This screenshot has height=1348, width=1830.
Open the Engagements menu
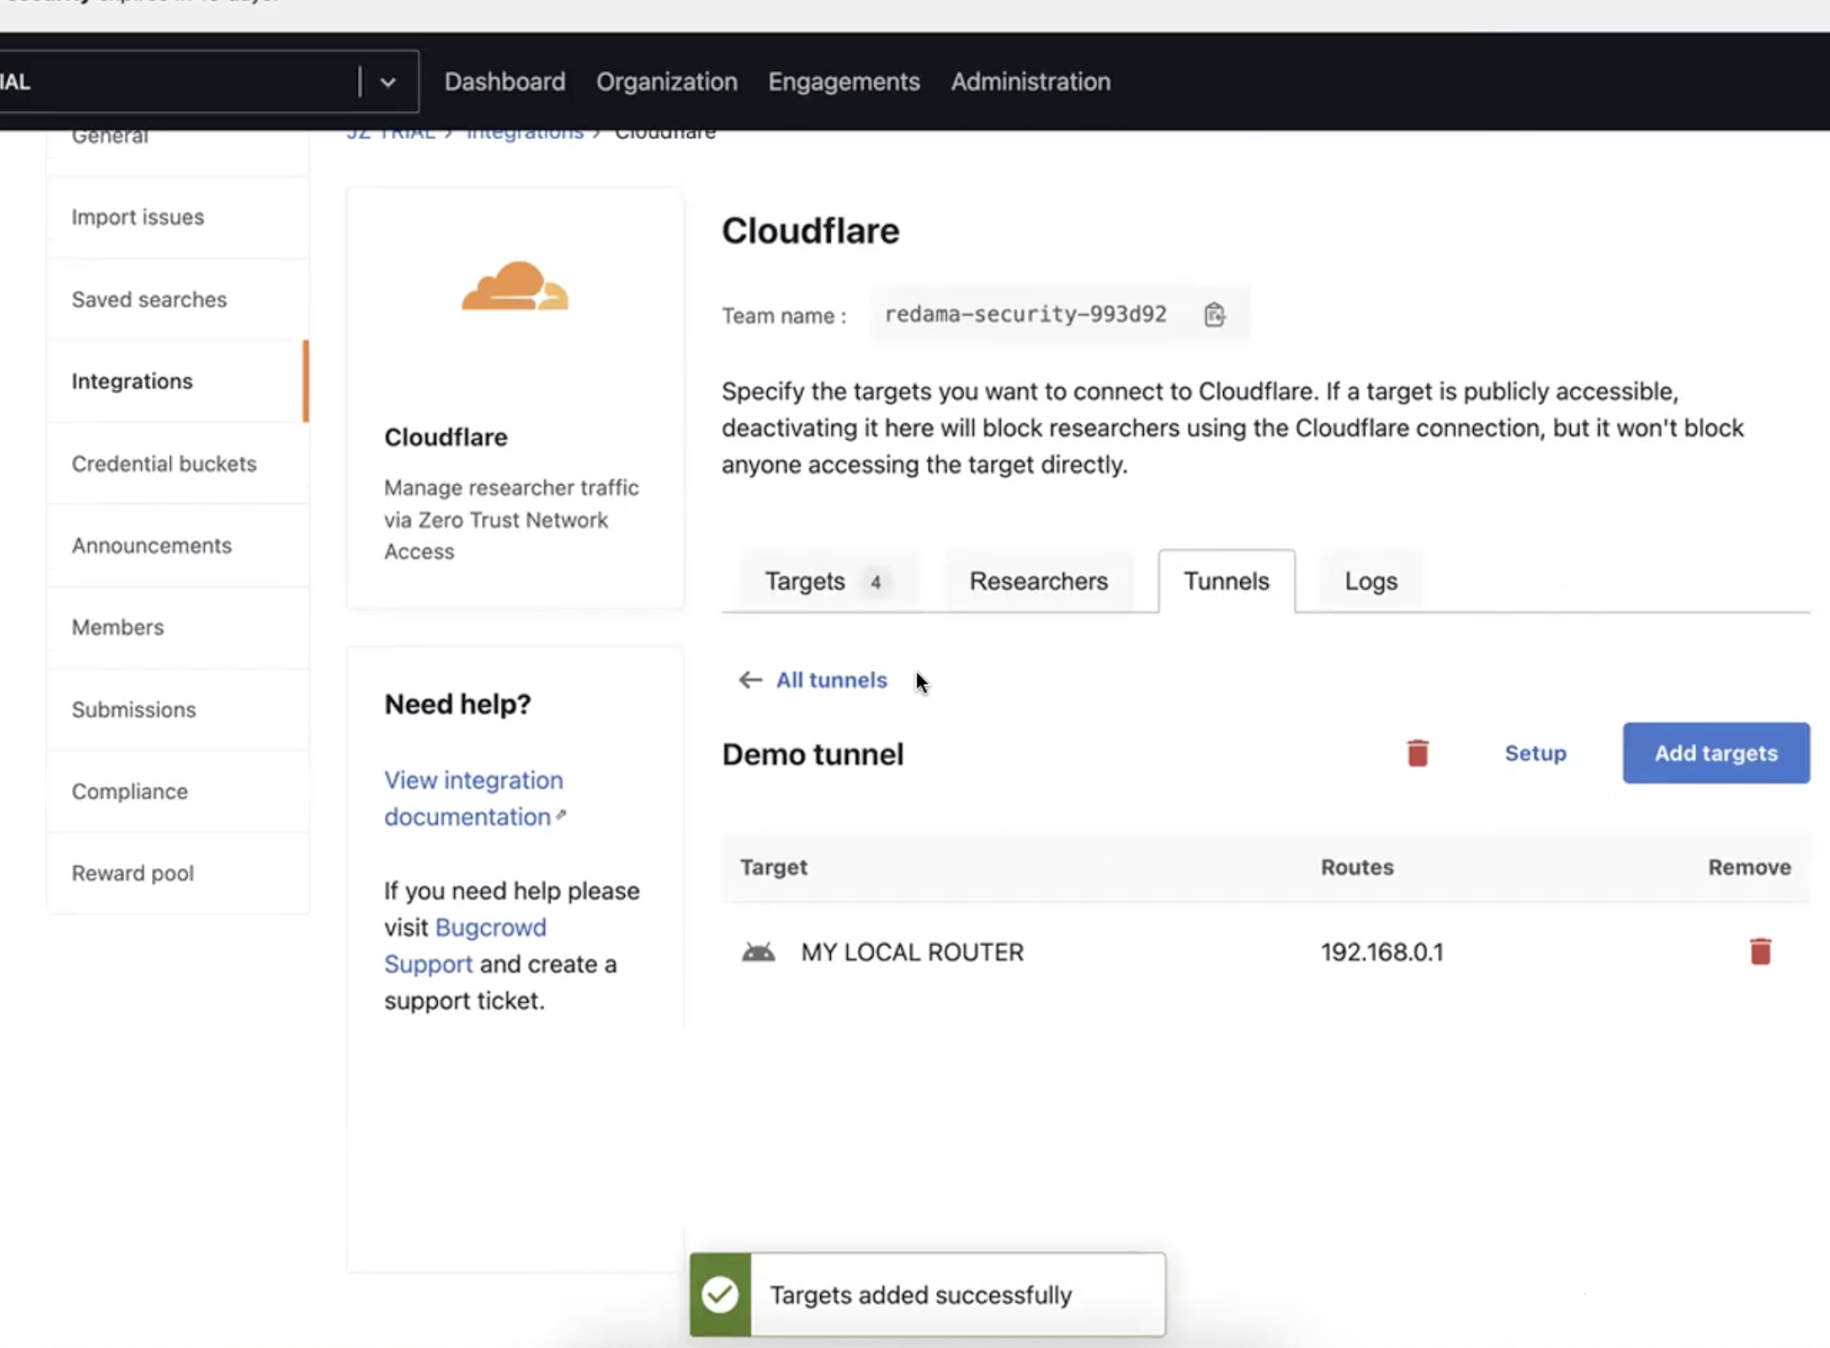point(844,82)
